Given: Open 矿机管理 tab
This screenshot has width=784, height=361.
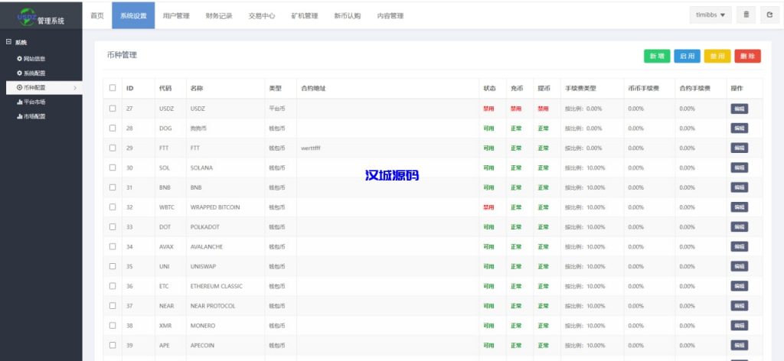Looking at the screenshot, I should (305, 15).
